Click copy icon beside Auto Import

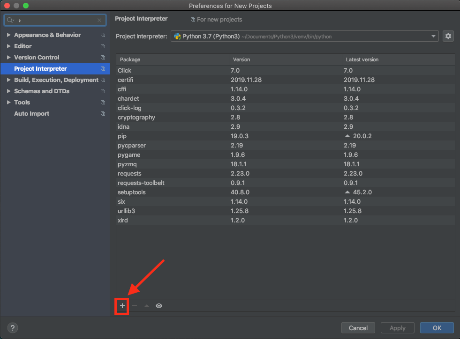tap(103, 114)
